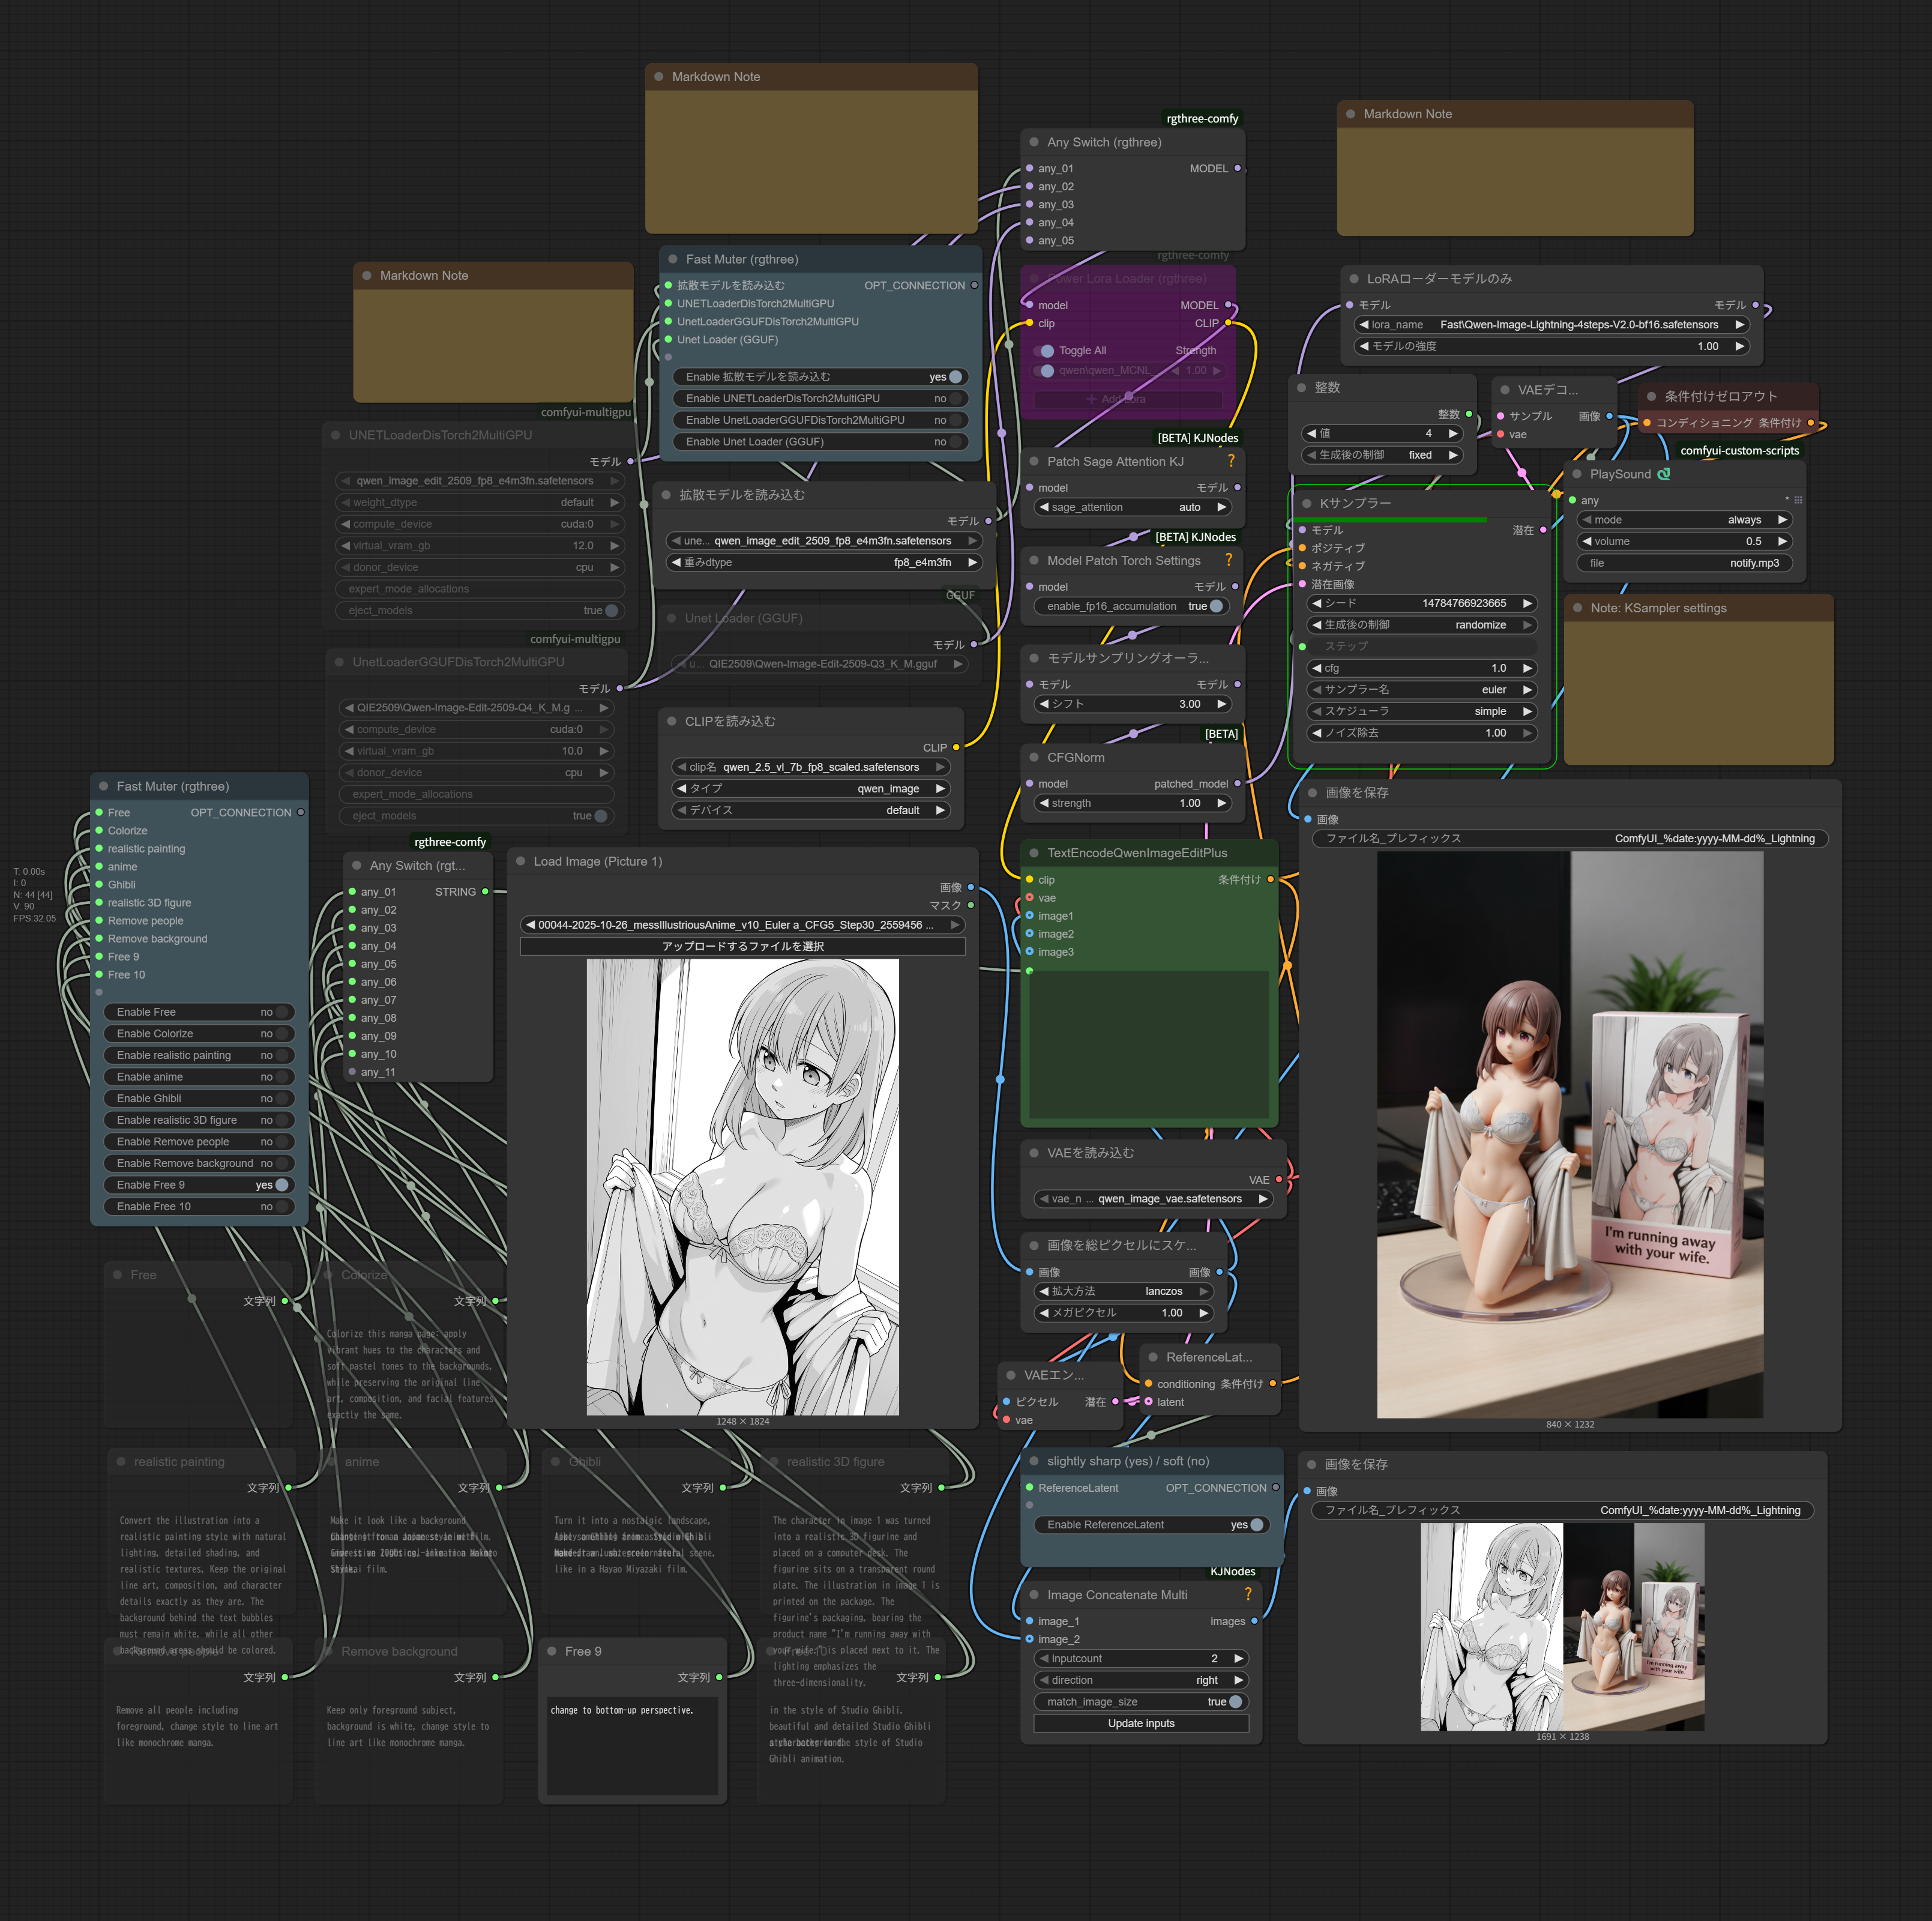1932x1921 pixels.
Task: Collapse the TextEncodeQwenImageEditPlus node dot
Action: click(1034, 853)
